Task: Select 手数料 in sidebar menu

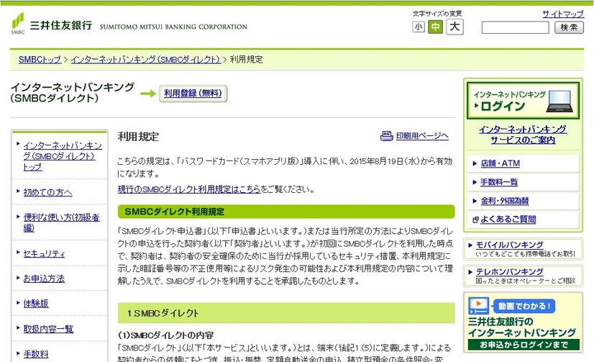Action: 36,354
